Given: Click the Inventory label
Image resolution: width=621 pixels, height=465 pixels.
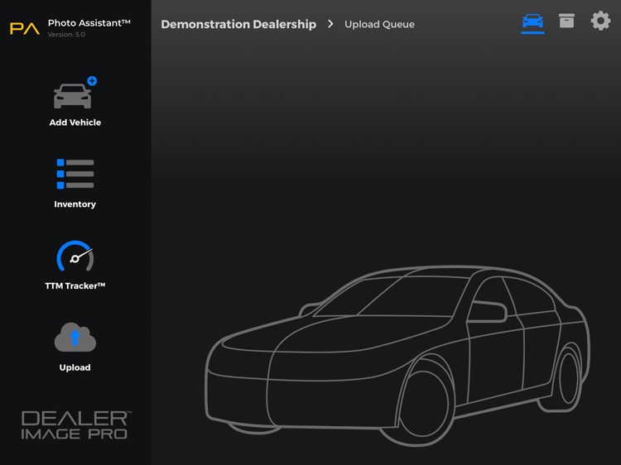Looking at the screenshot, I should [75, 204].
